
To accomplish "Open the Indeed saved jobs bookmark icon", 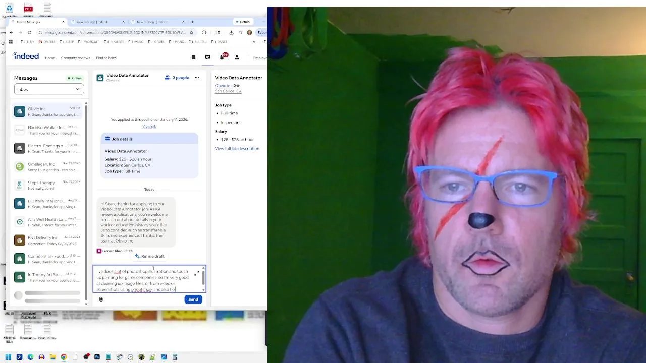I will click(193, 57).
